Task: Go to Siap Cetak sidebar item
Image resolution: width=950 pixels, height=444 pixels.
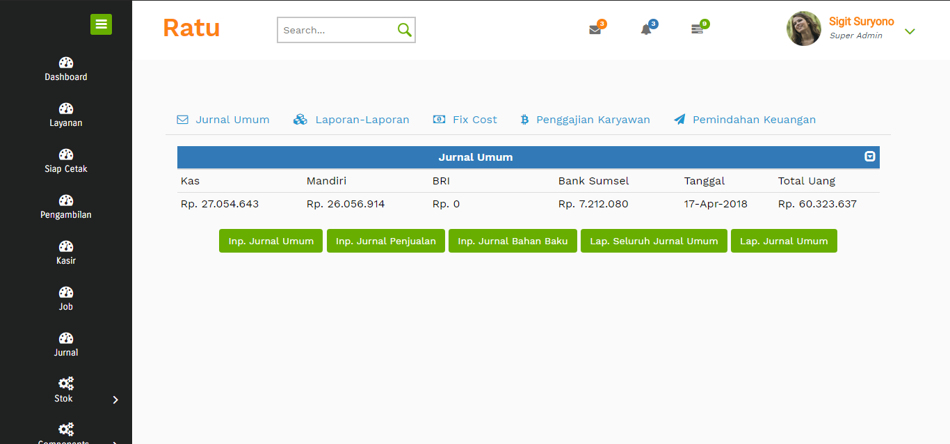Action: [x=66, y=161]
